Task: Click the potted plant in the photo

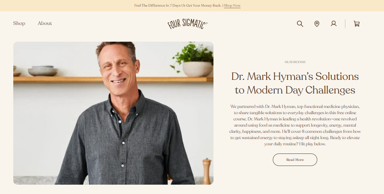Action: 194,59
